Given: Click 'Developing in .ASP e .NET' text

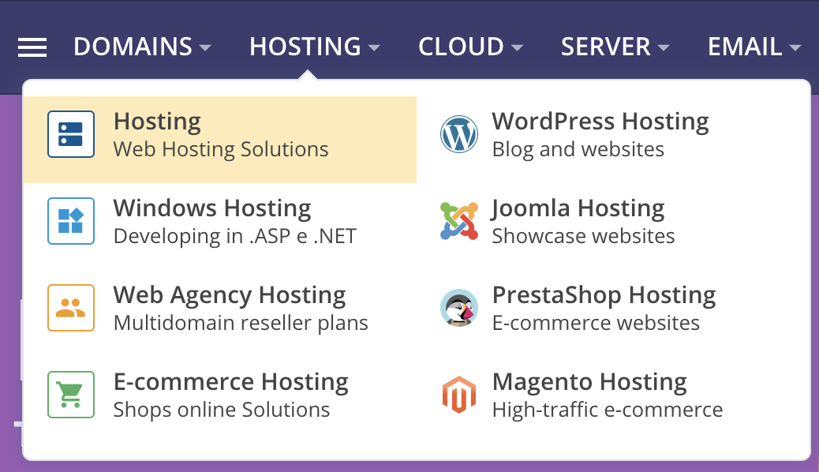Looking at the screenshot, I should click(234, 236).
